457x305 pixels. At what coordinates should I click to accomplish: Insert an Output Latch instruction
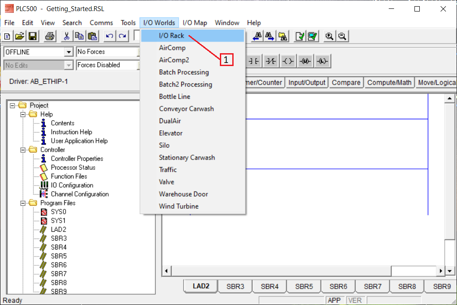point(322,61)
